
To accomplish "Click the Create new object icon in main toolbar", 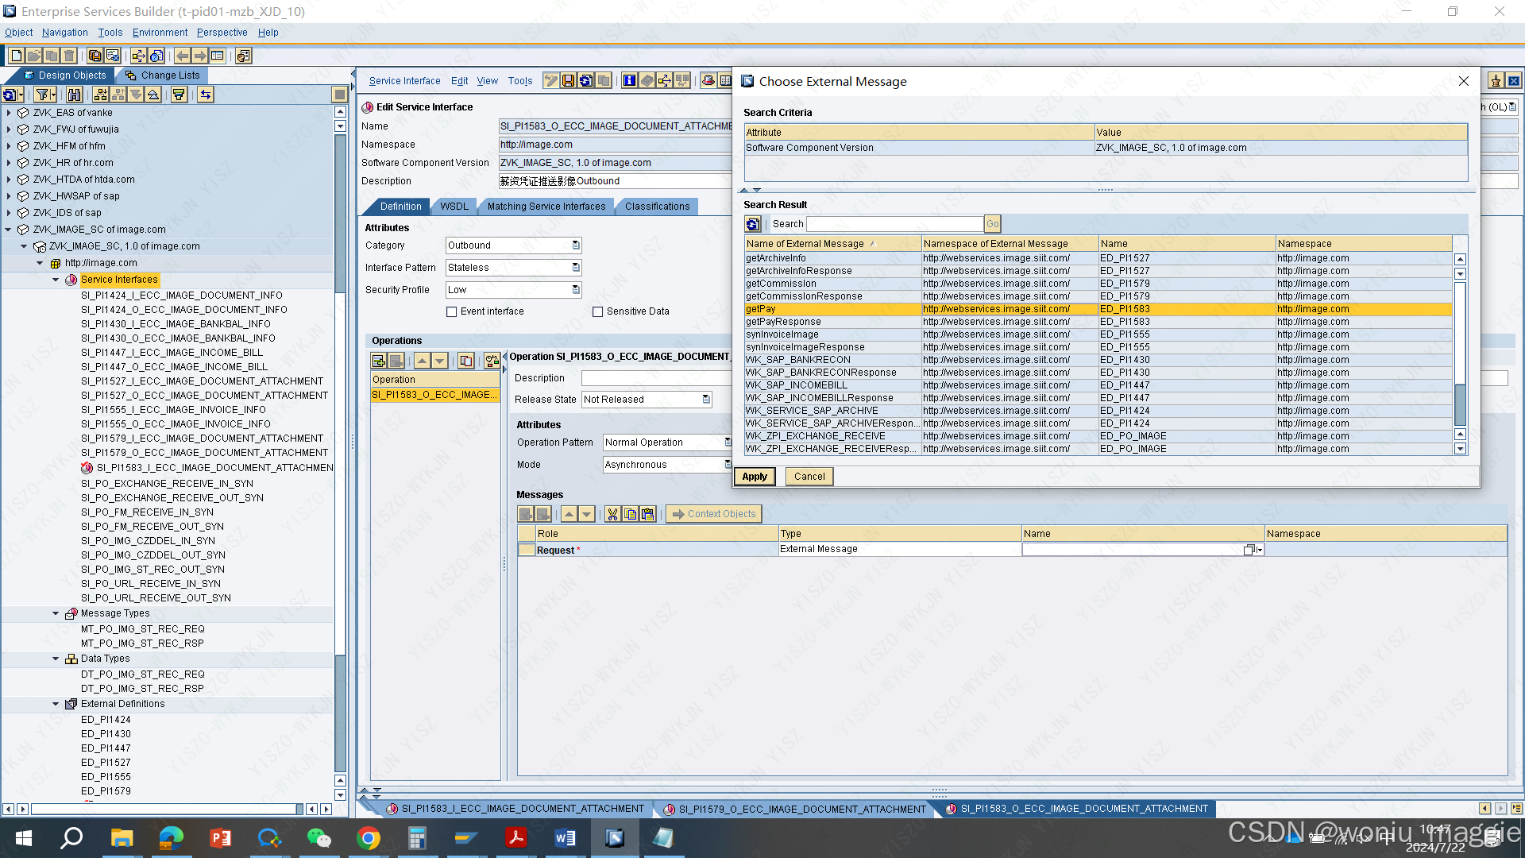I will pos(16,56).
